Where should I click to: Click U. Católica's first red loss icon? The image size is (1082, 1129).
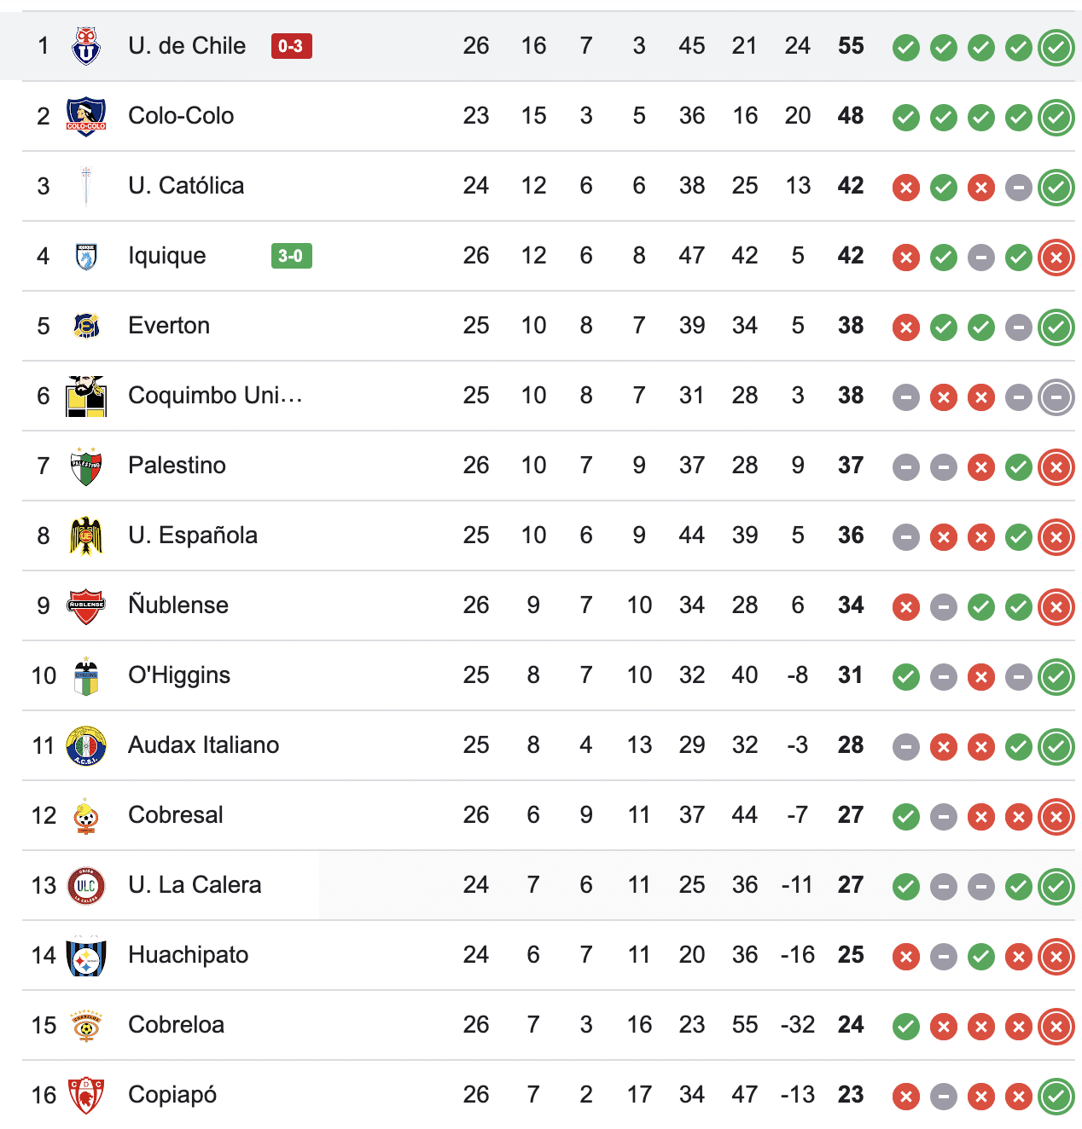[905, 188]
